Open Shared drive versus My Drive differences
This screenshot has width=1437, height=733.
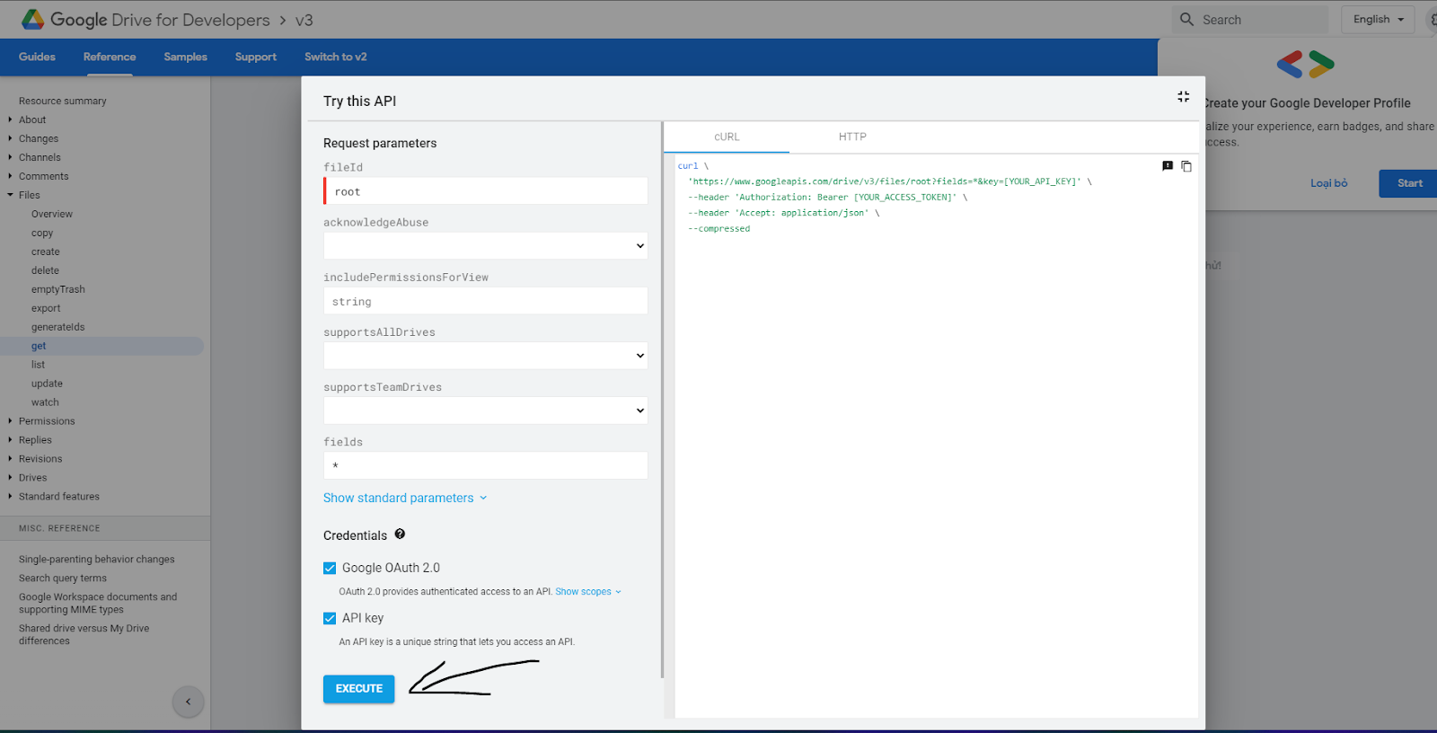coord(84,634)
